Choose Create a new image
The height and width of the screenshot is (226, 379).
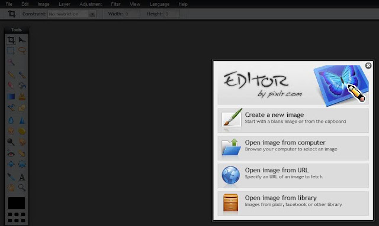click(x=293, y=120)
